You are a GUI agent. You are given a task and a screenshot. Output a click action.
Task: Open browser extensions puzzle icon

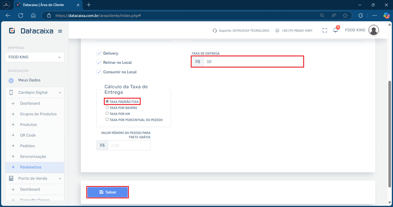point(360,16)
